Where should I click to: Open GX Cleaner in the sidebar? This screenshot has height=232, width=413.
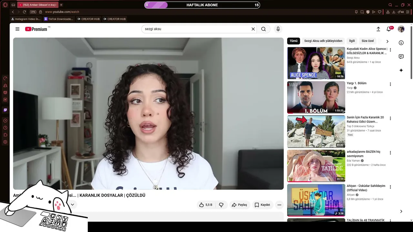pyautogui.click(x=5, y=85)
